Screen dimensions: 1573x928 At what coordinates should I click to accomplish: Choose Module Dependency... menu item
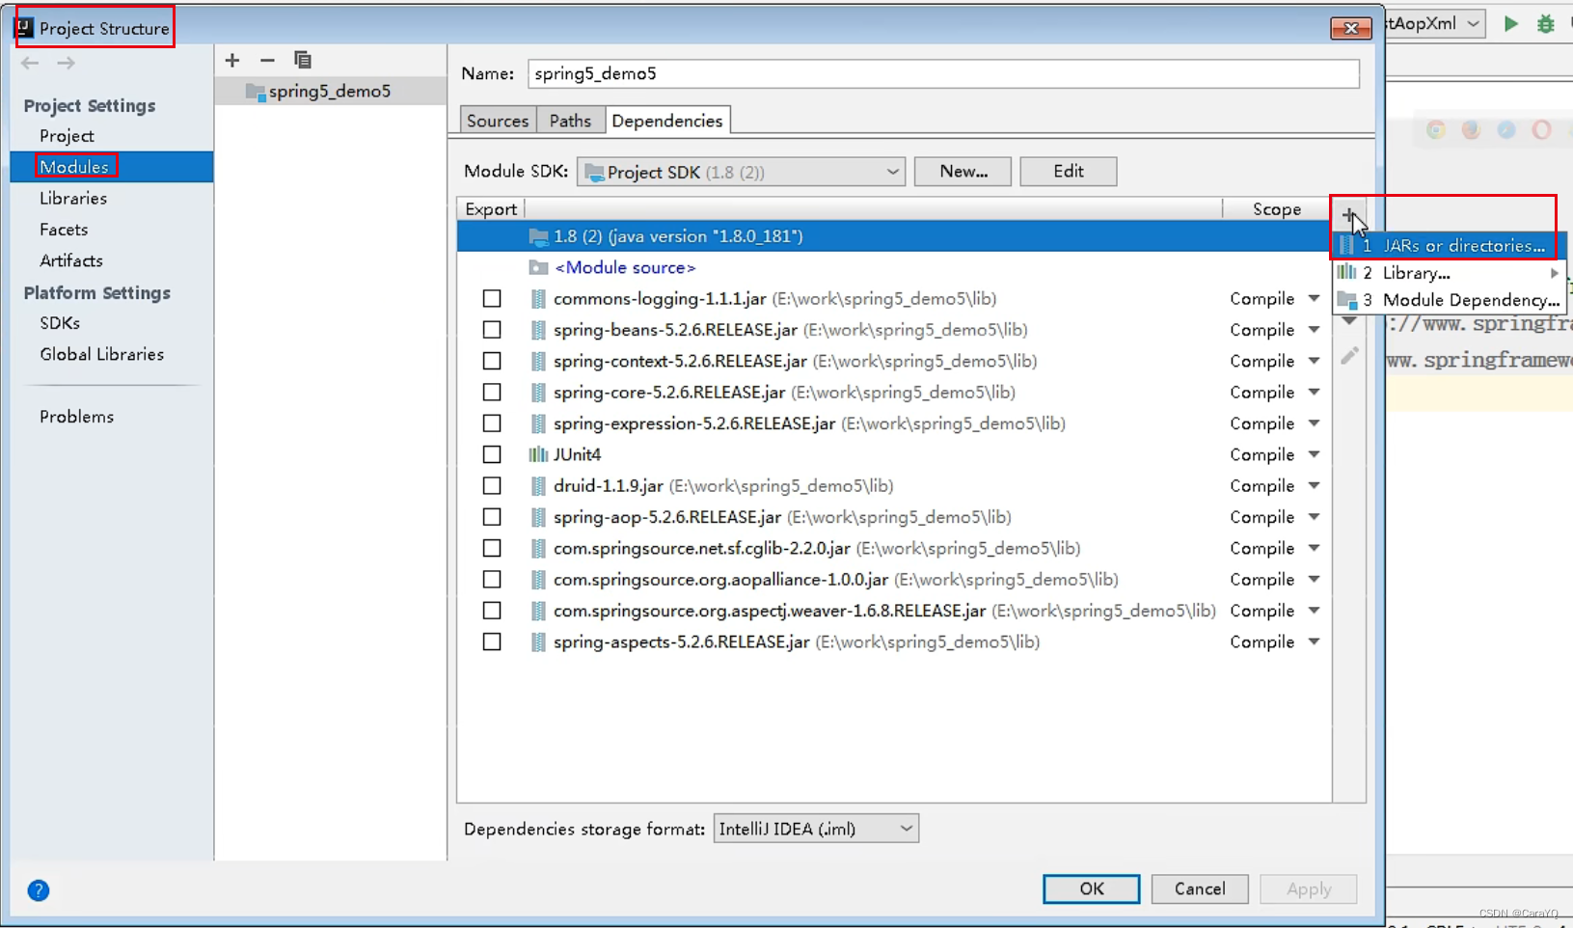coord(1450,300)
